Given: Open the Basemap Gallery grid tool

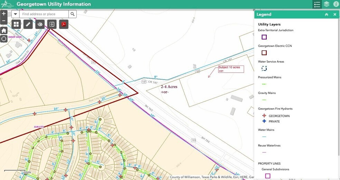Looking at the screenshot, I should [x=16, y=24].
